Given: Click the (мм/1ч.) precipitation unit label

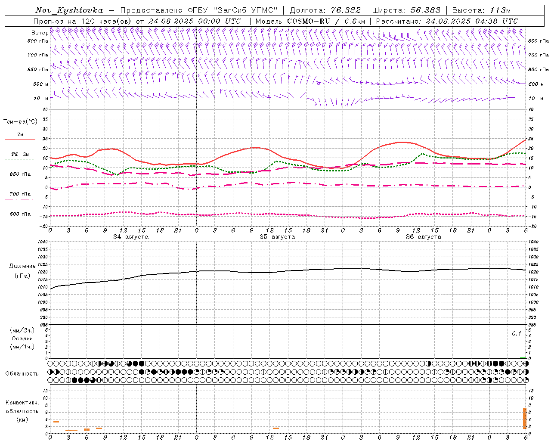Looking at the screenshot, I should [22, 347].
